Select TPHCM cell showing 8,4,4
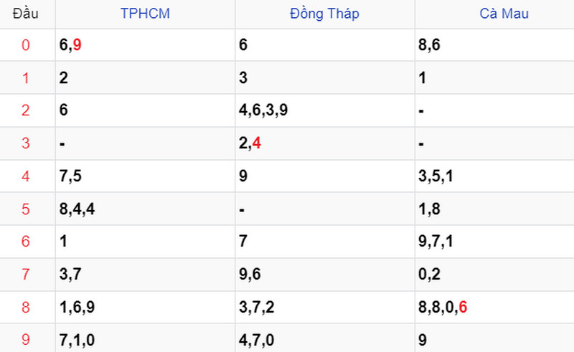 [145, 209]
